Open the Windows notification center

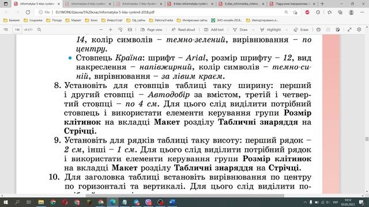pyautogui.click(x=362, y=202)
